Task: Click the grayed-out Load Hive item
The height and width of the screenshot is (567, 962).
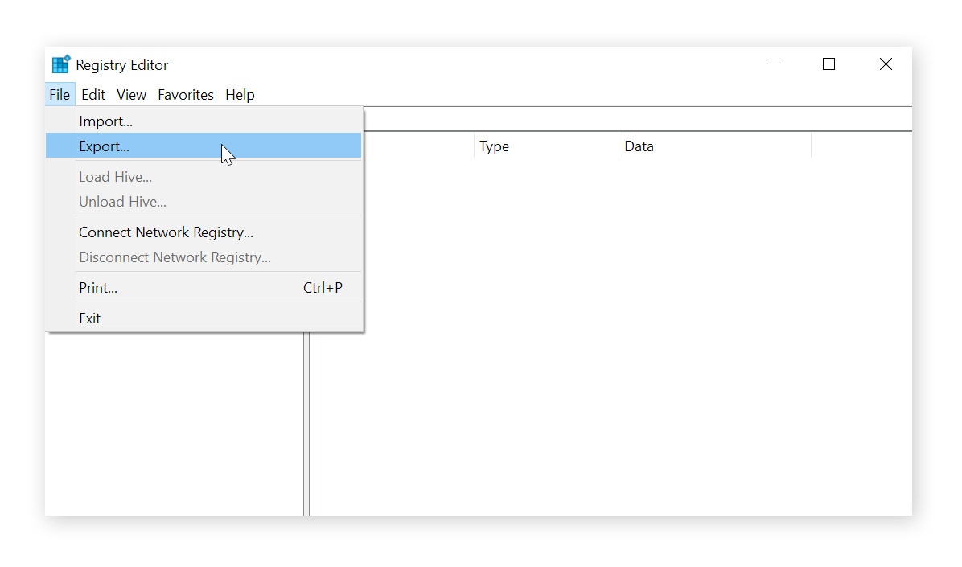Action: tap(115, 176)
